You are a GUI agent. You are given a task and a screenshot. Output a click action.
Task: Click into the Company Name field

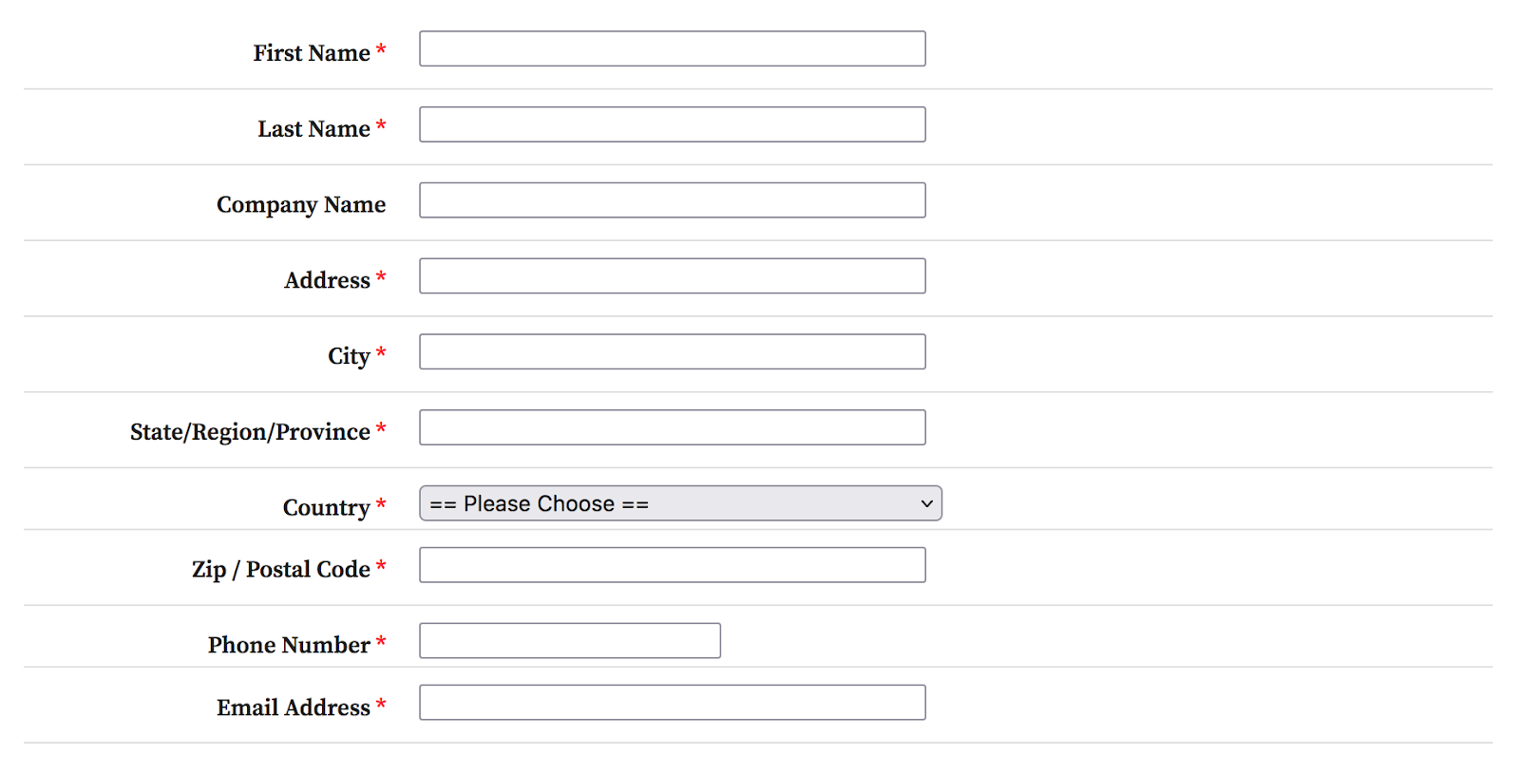(672, 200)
